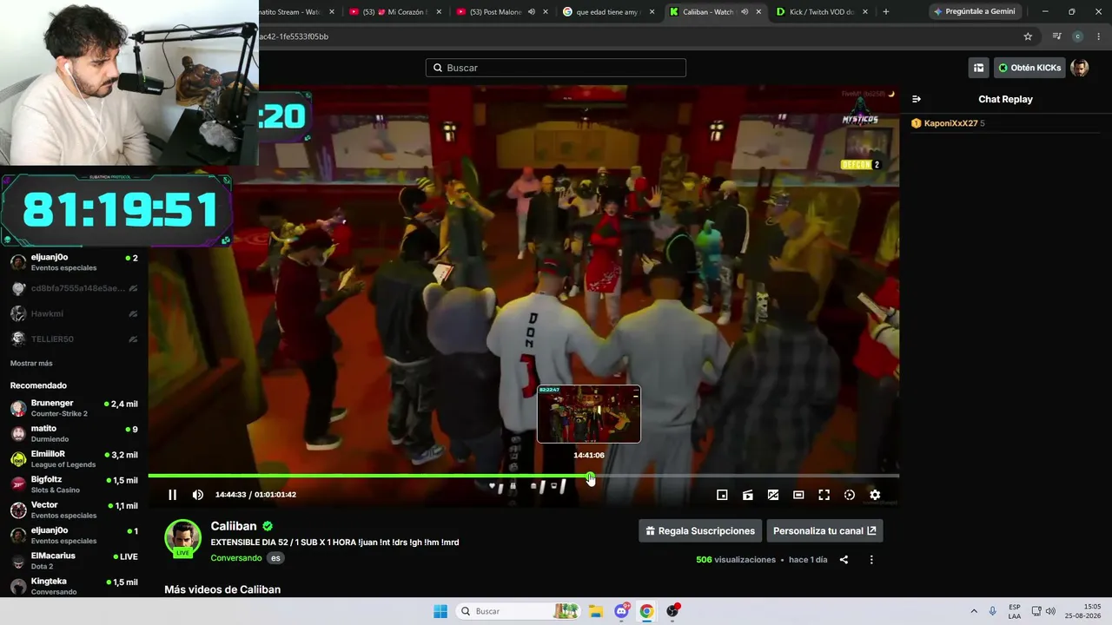Mute audio on Caliiban tab

(744, 12)
